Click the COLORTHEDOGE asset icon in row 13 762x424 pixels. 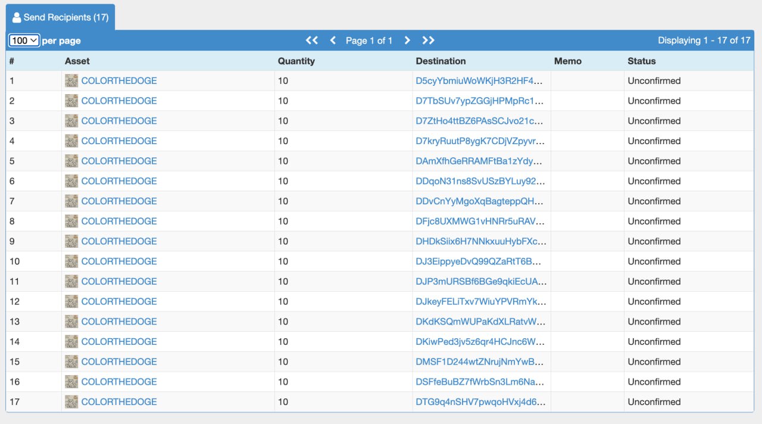pyautogui.click(x=71, y=322)
